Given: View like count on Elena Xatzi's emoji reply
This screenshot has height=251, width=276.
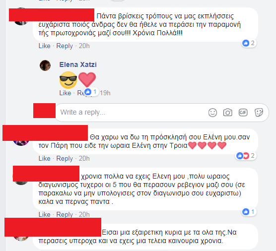Looking at the screenshot, I should pos(91,92).
